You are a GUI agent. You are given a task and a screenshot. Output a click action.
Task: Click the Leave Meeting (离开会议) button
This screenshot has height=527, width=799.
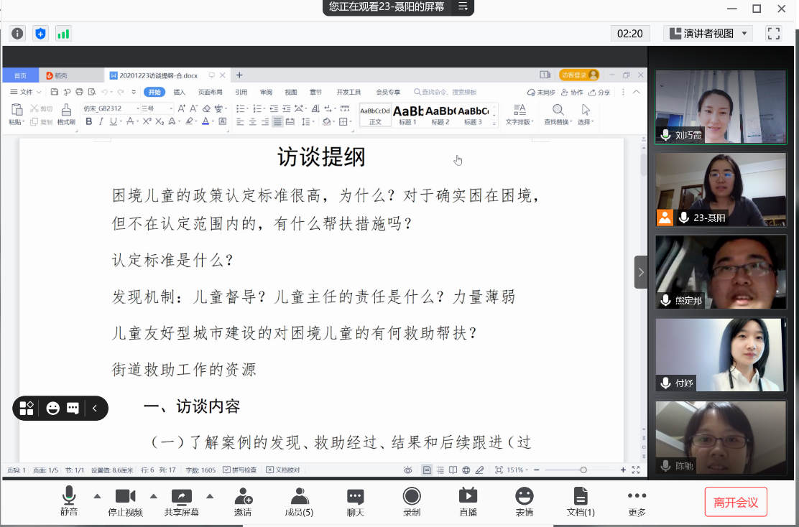pyautogui.click(x=735, y=502)
